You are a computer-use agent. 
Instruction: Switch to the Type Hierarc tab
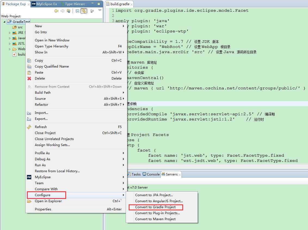[73, 4]
